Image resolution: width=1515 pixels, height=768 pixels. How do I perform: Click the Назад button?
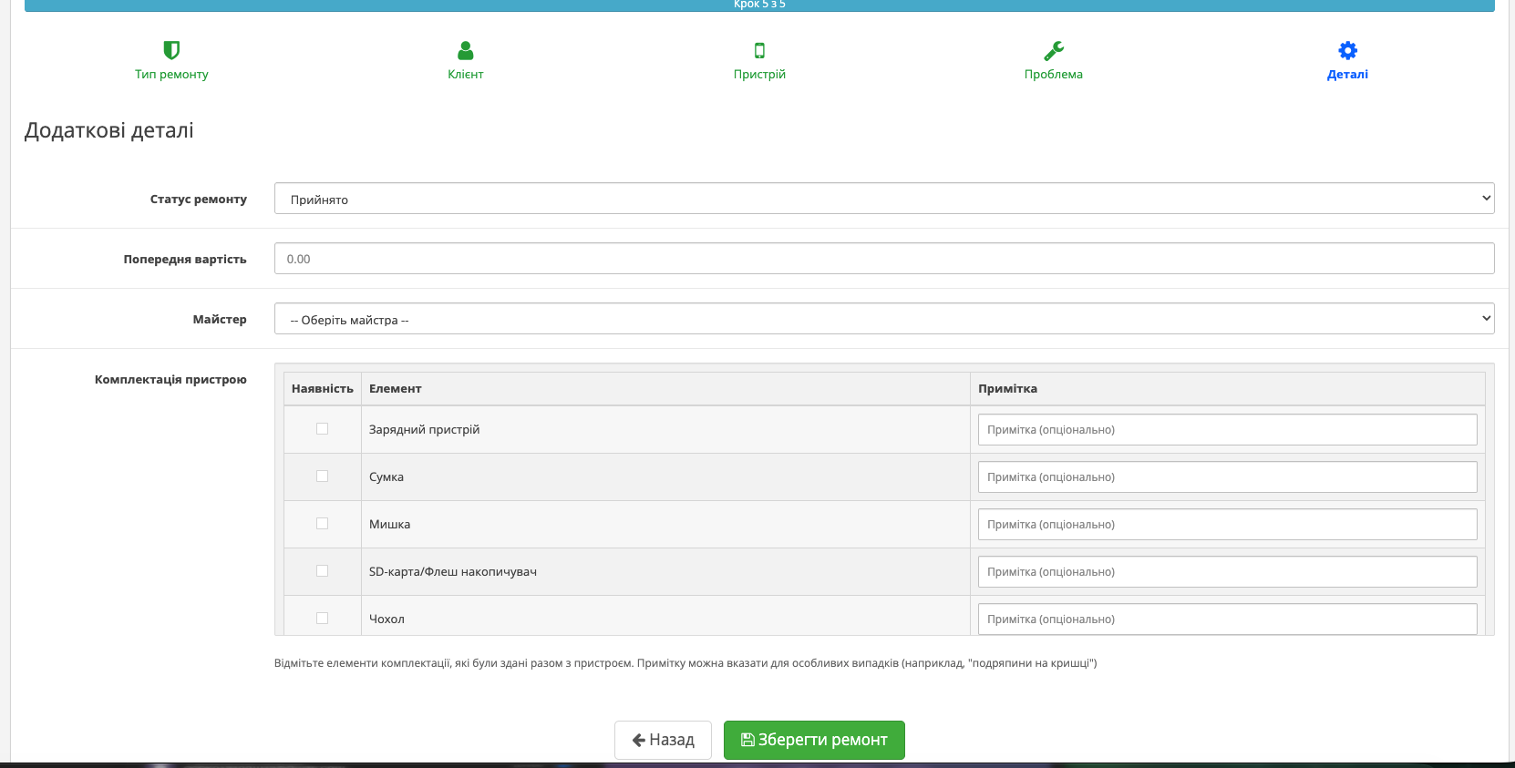[663, 740]
